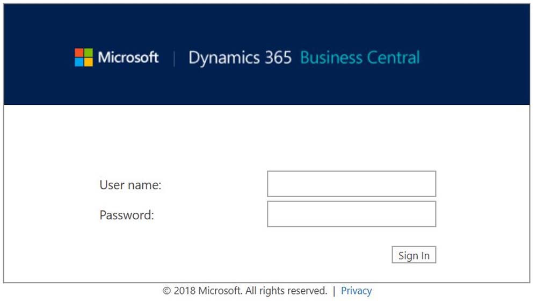Click the Business Central product name
The width and height of the screenshot is (537, 302).
360,57
